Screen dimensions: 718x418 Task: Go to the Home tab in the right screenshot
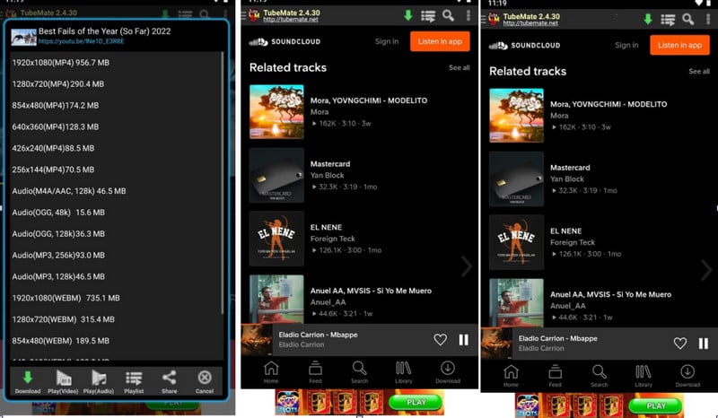pyautogui.click(x=511, y=376)
